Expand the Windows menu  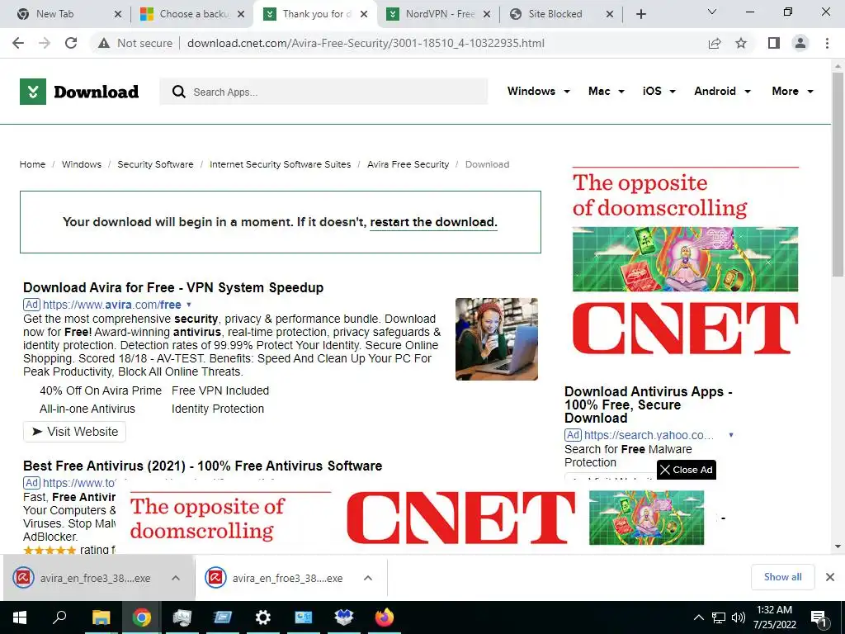[538, 91]
